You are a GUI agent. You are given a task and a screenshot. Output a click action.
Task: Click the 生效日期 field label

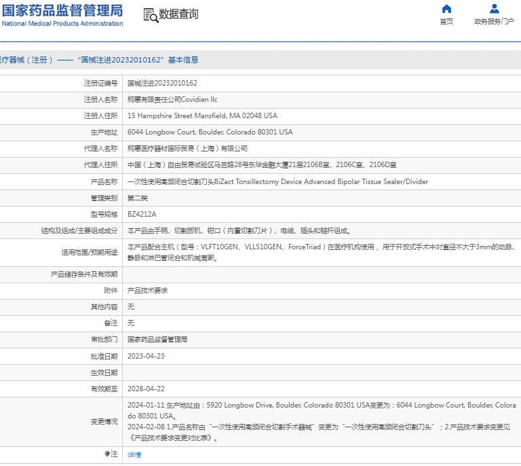tap(104, 372)
